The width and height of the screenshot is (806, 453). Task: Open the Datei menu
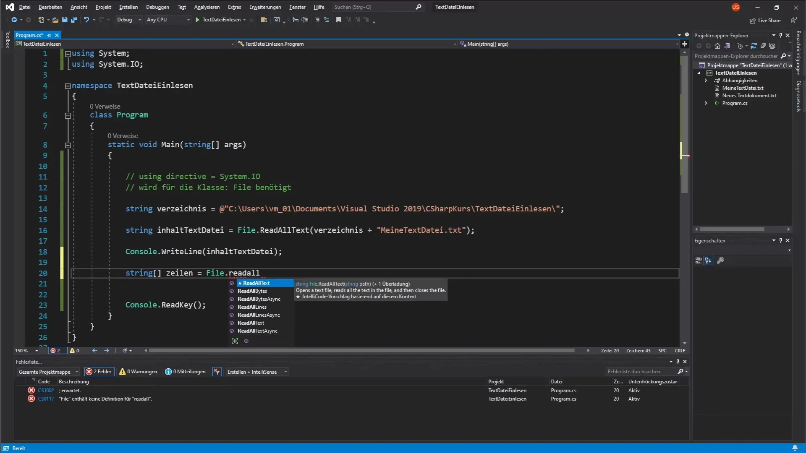(25, 7)
